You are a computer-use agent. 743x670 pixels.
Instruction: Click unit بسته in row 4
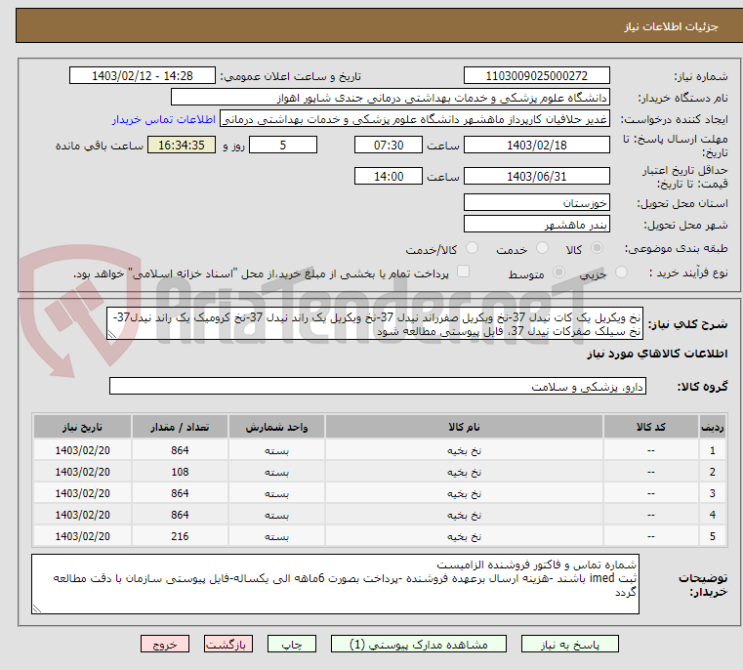pos(276,515)
